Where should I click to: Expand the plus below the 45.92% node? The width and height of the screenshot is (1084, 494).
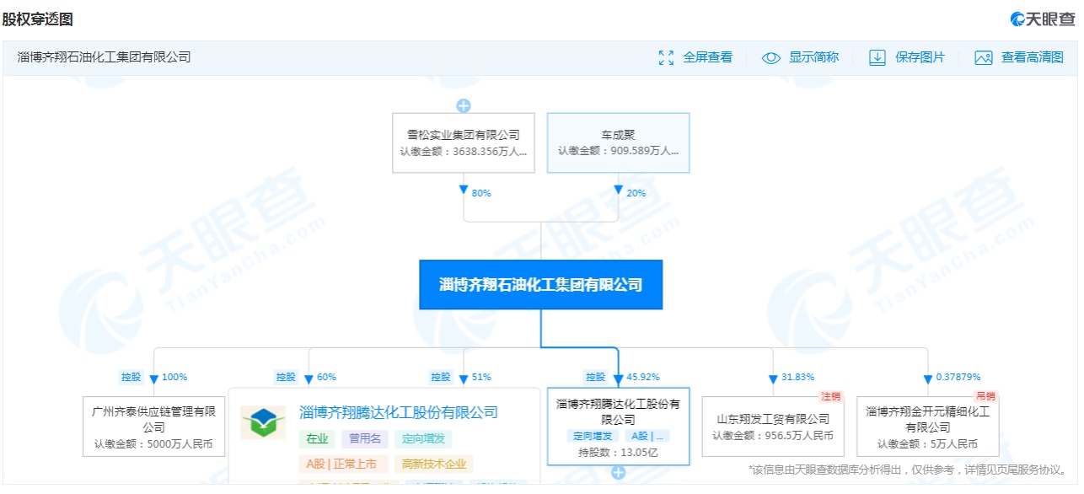618,473
